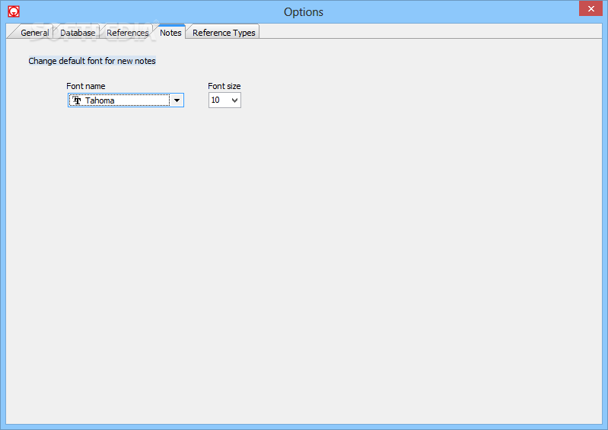Click the 'Change default font for new notes' text
Image resolution: width=608 pixels, height=430 pixels.
point(92,61)
